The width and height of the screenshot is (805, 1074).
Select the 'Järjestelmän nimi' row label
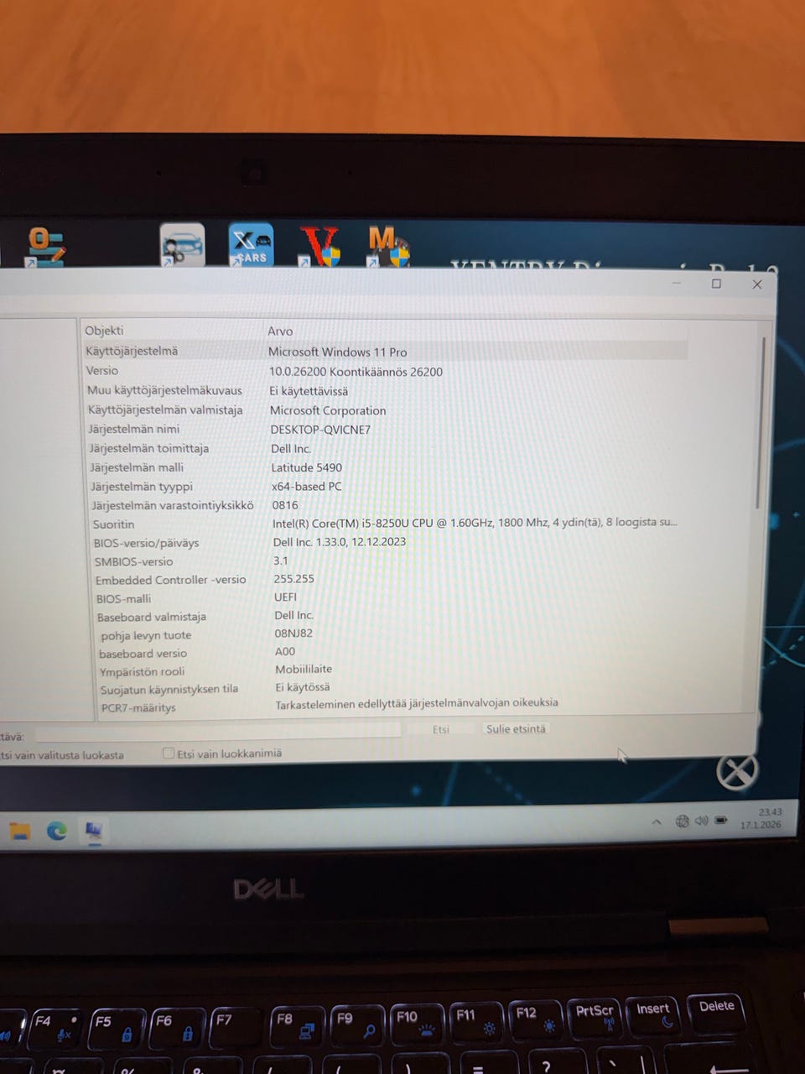pyautogui.click(x=134, y=429)
